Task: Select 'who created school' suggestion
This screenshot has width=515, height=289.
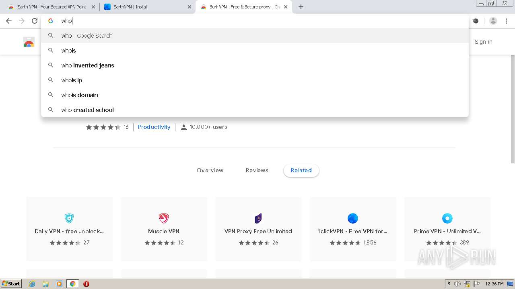Action: pyautogui.click(x=255, y=110)
